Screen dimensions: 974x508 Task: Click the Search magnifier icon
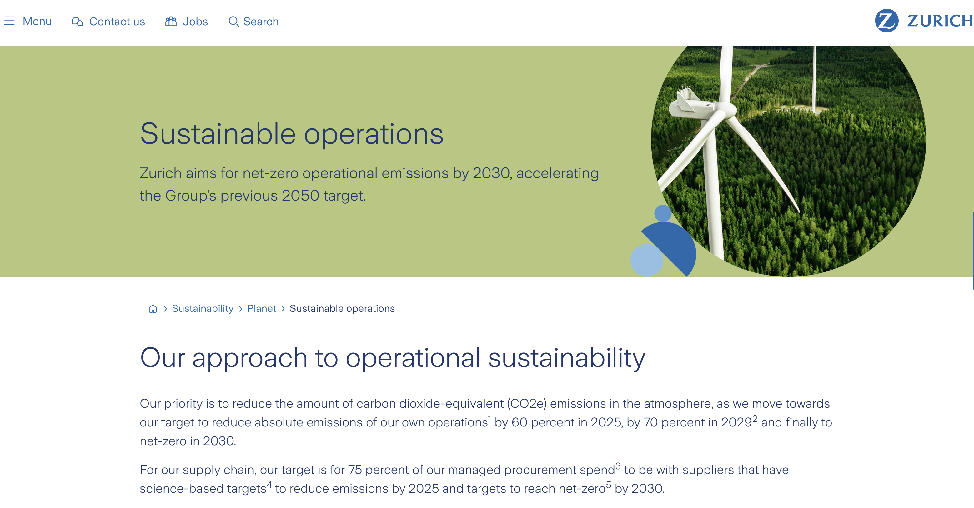coord(234,22)
